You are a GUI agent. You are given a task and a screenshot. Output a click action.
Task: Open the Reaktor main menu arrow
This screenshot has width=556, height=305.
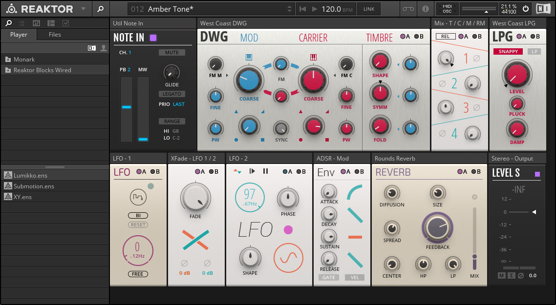coord(84,9)
